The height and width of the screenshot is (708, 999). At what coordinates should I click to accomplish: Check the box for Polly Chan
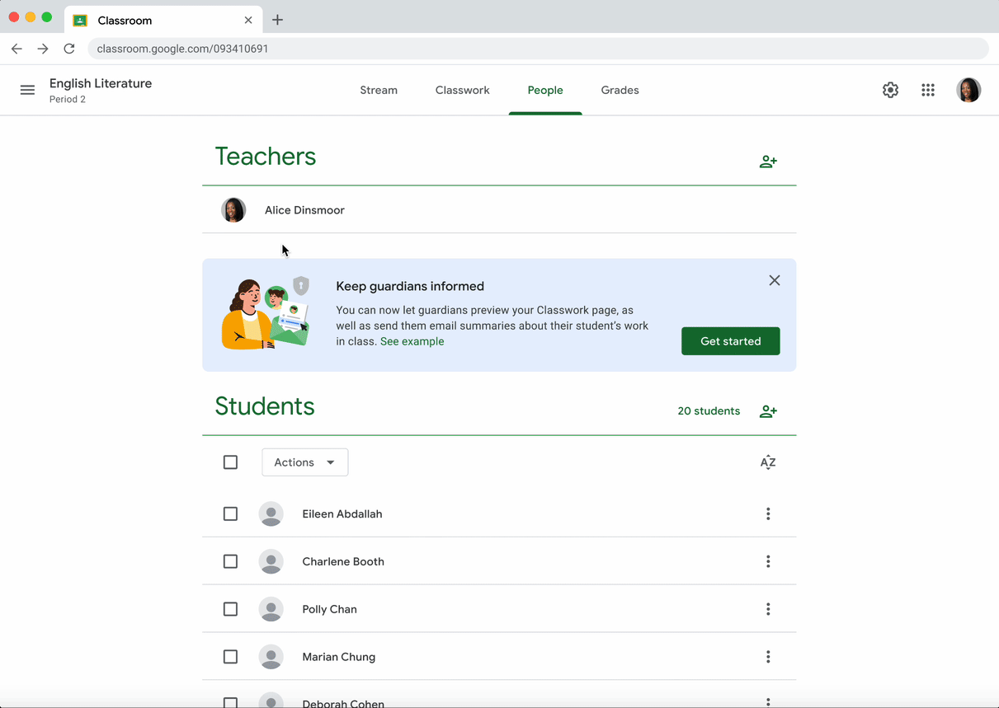click(x=230, y=609)
